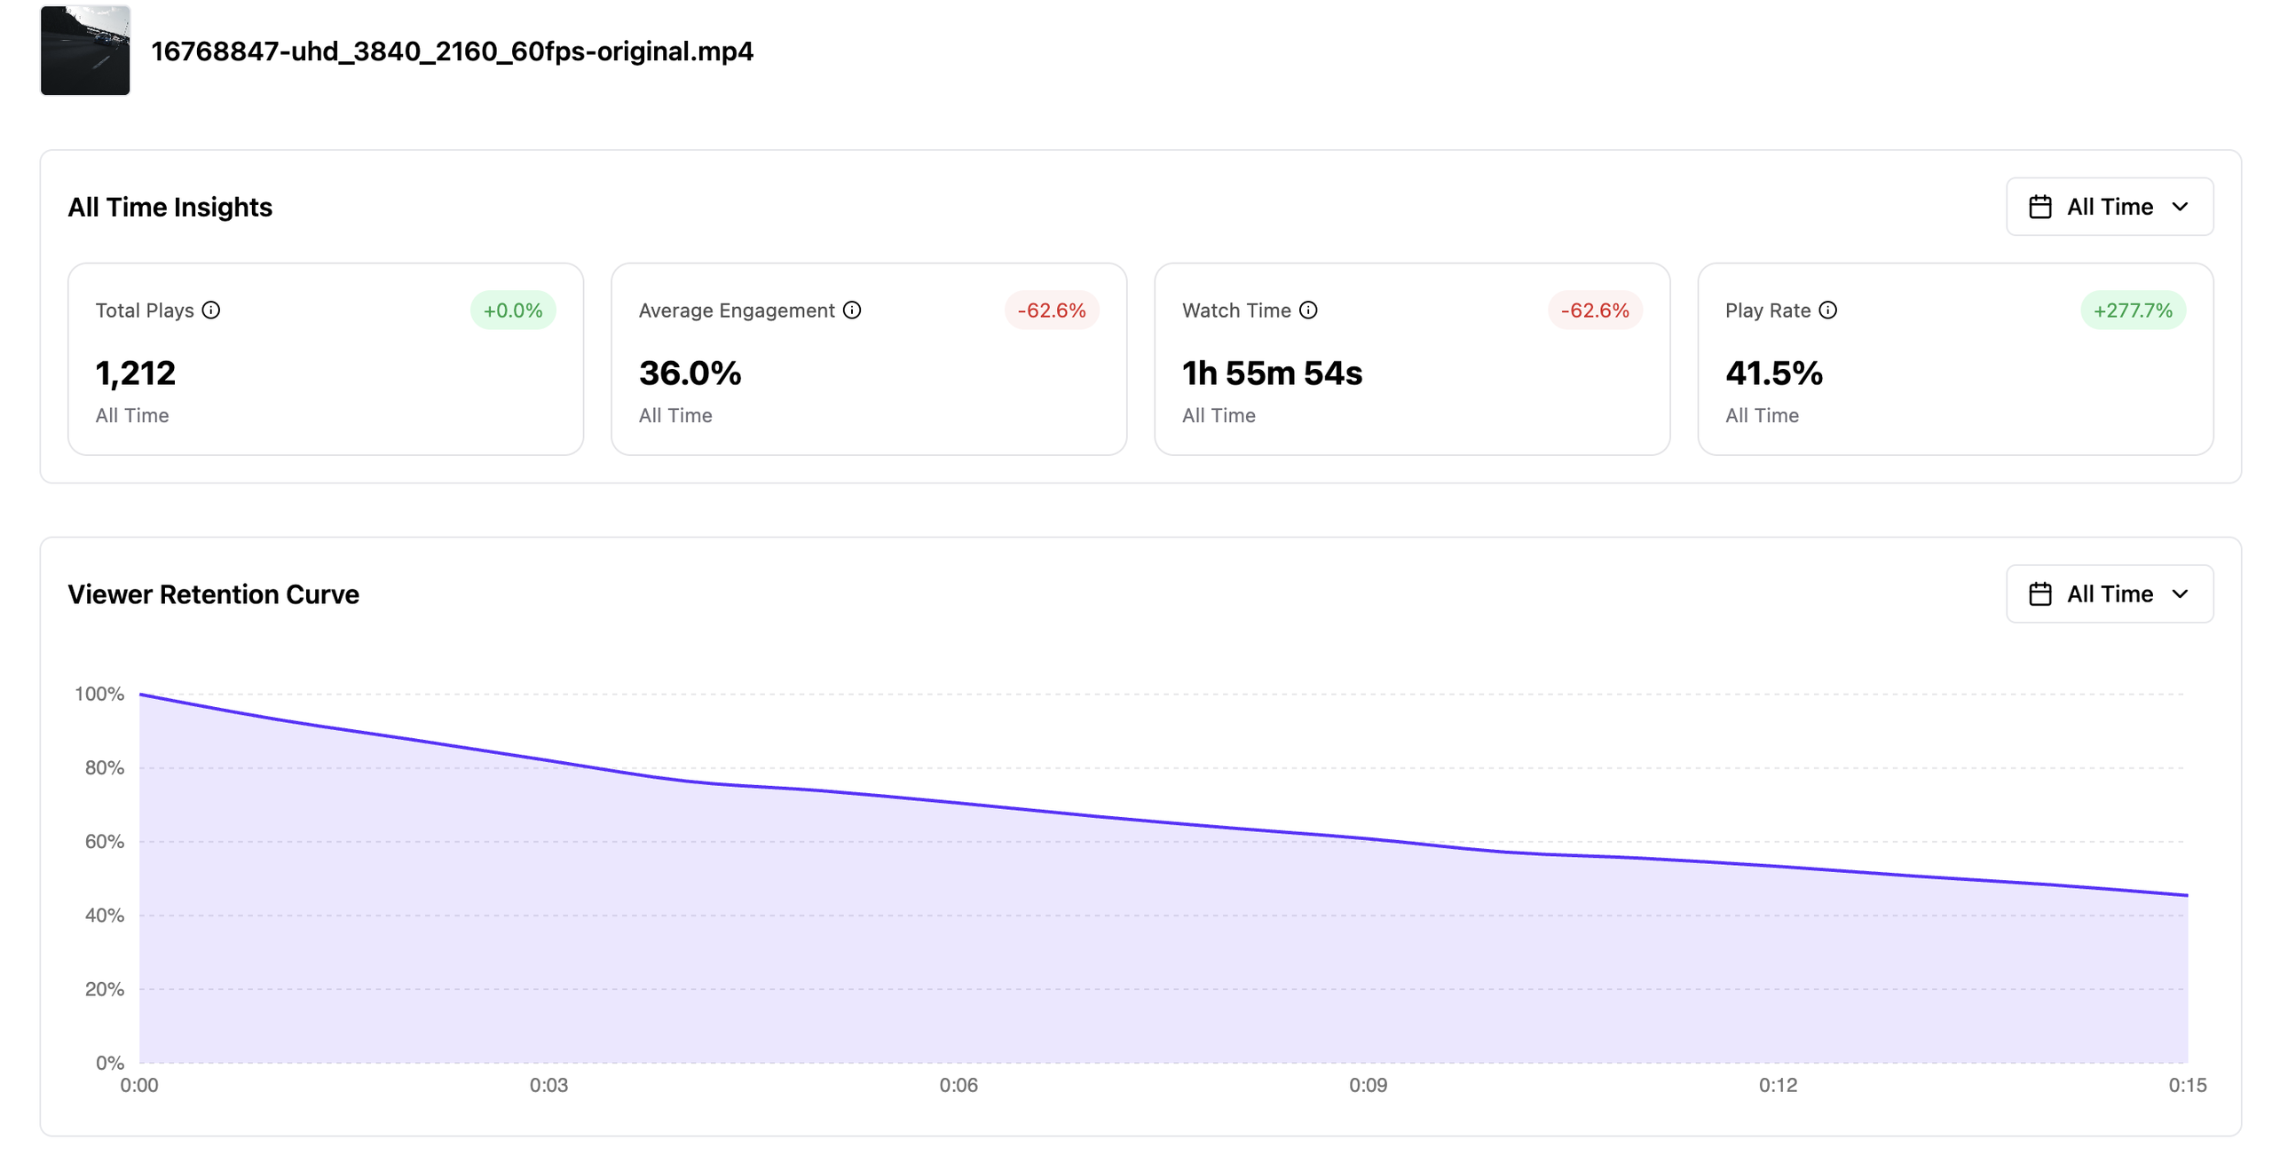Open All Time dropdown in insights panel
Screen dimensions: 2272x1163
pos(2110,207)
